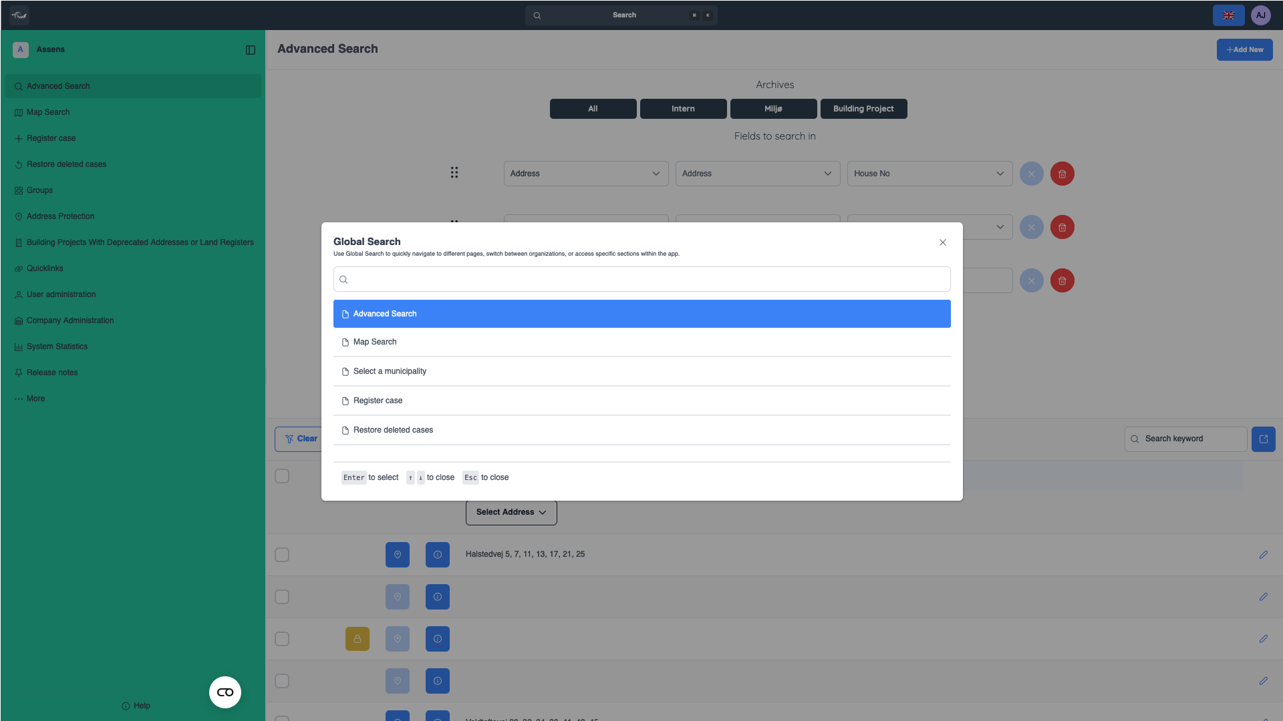This screenshot has width=1283, height=721.
Task: Check the checkbox on the locked row
Action: [282, 639]
